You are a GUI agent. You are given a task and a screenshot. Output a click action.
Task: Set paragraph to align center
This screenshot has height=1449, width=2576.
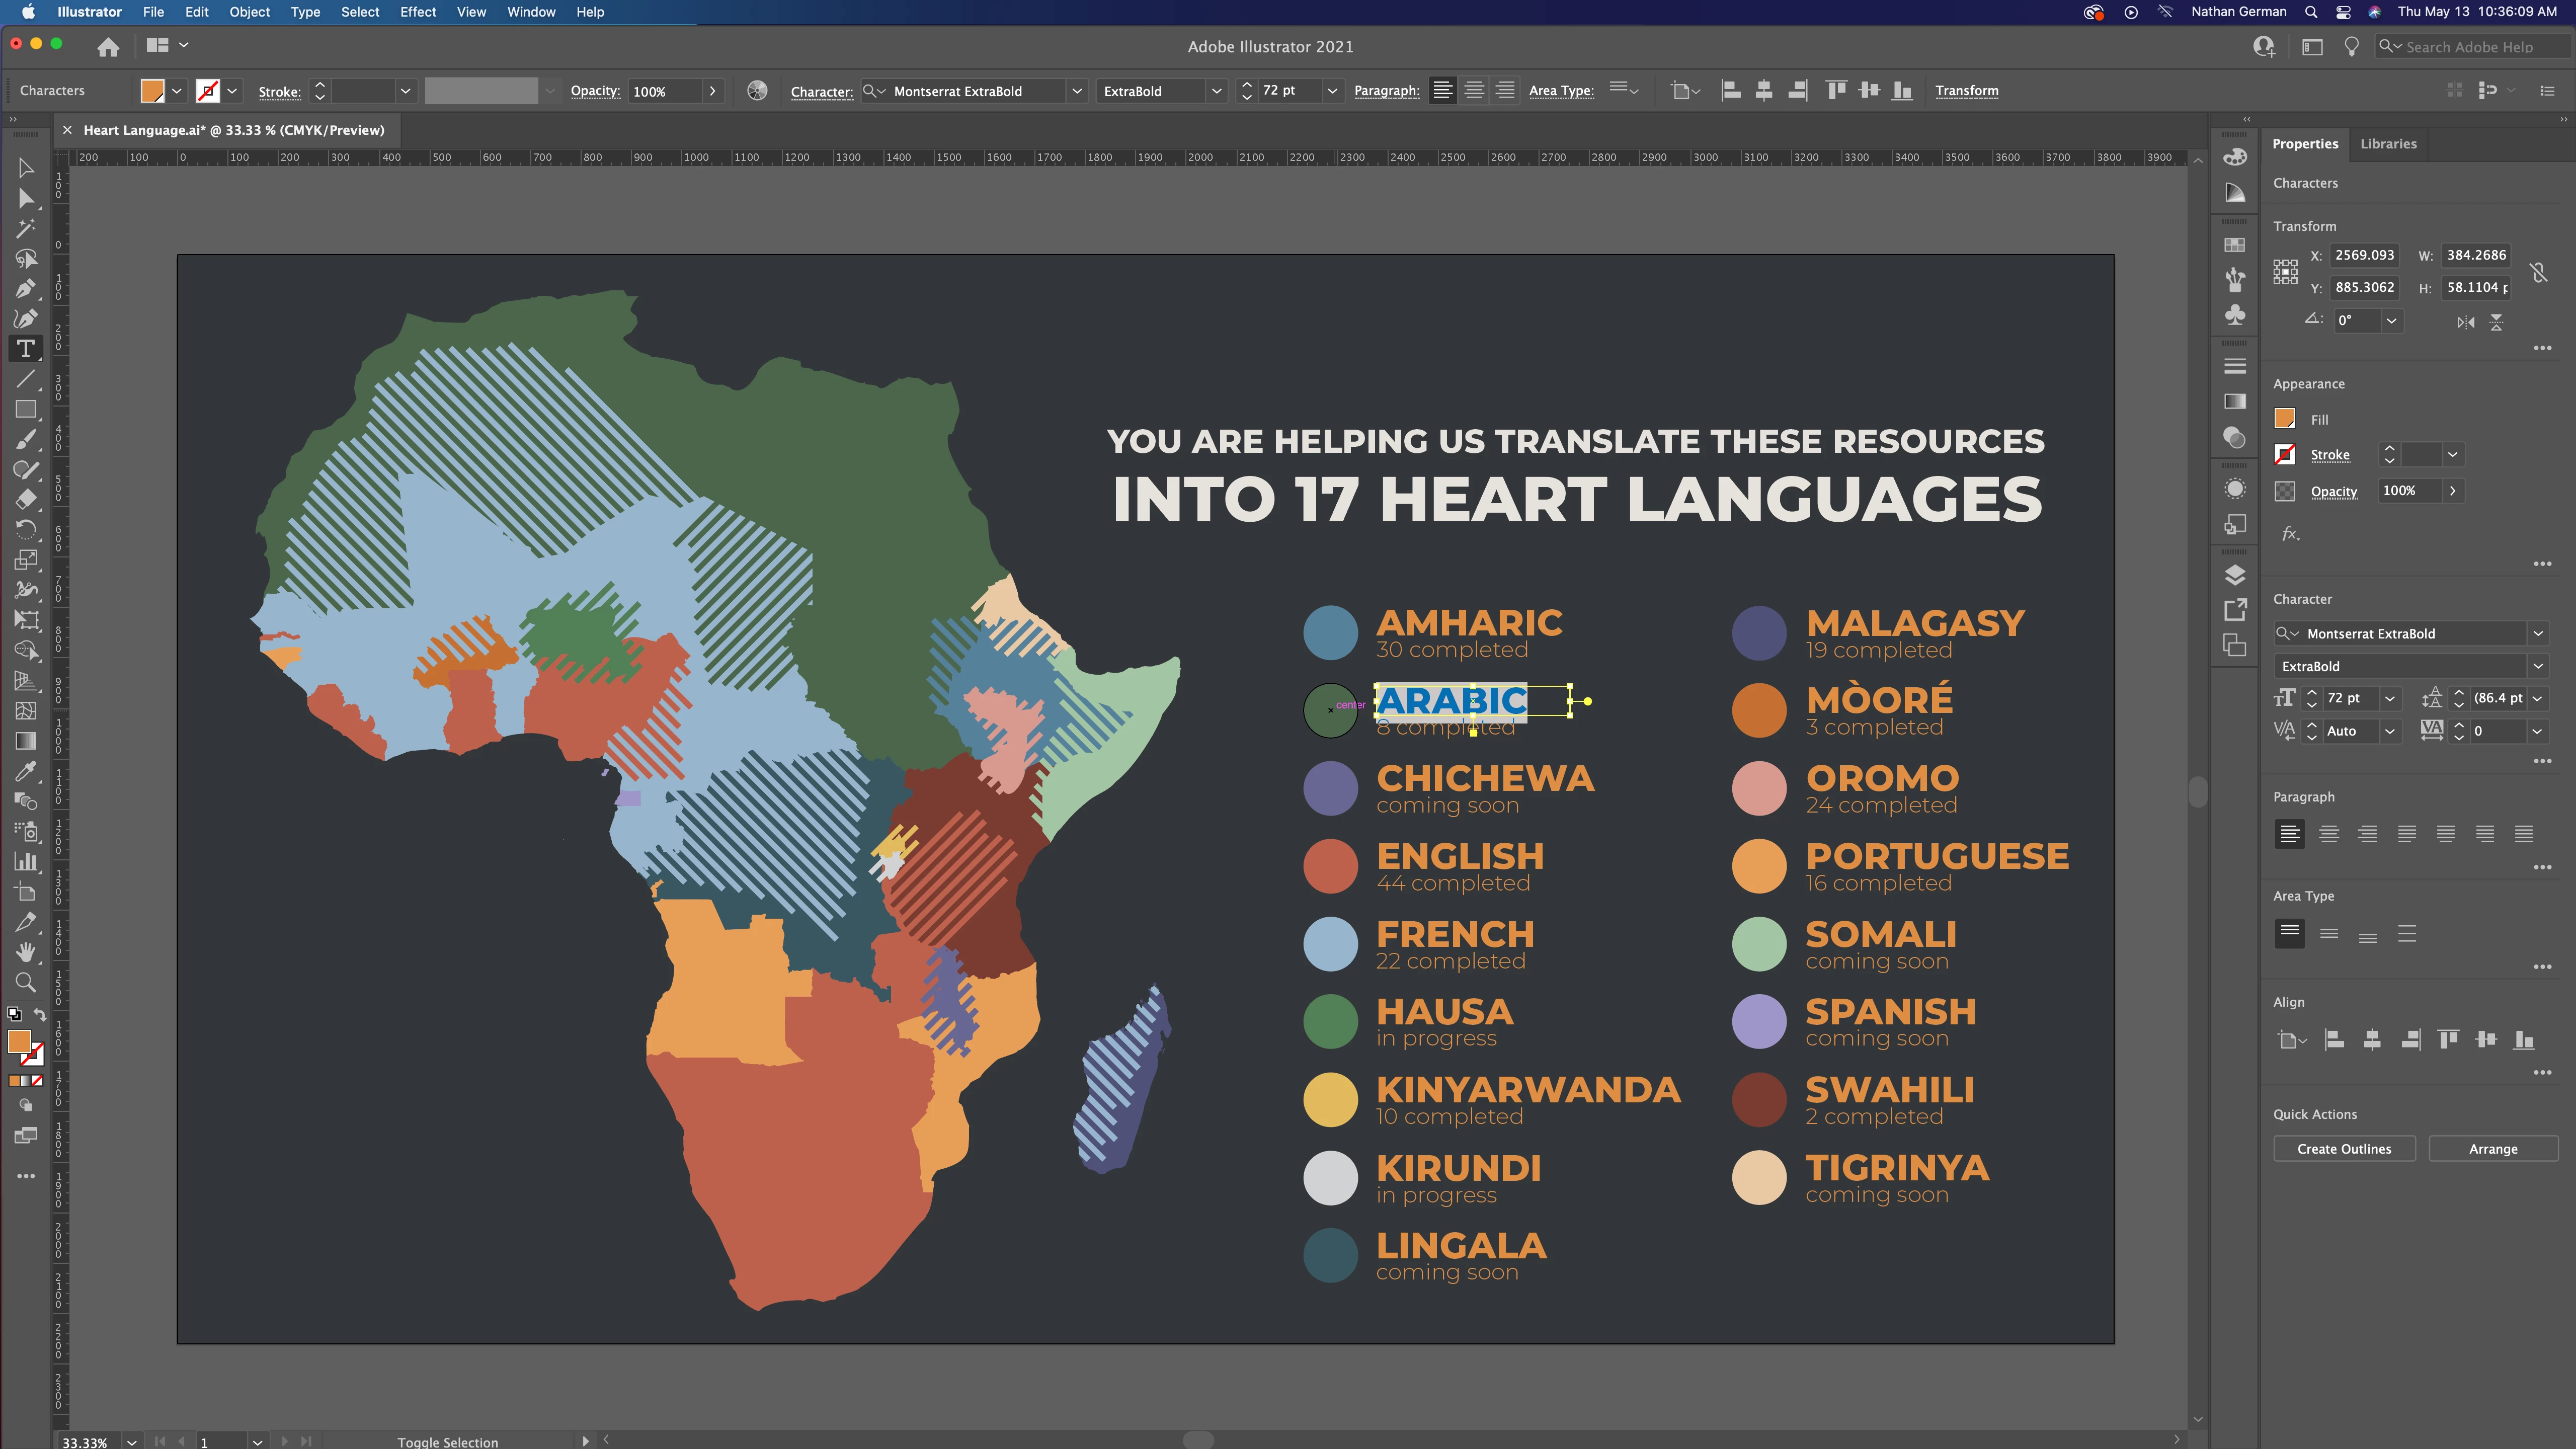pos(2328,834)
